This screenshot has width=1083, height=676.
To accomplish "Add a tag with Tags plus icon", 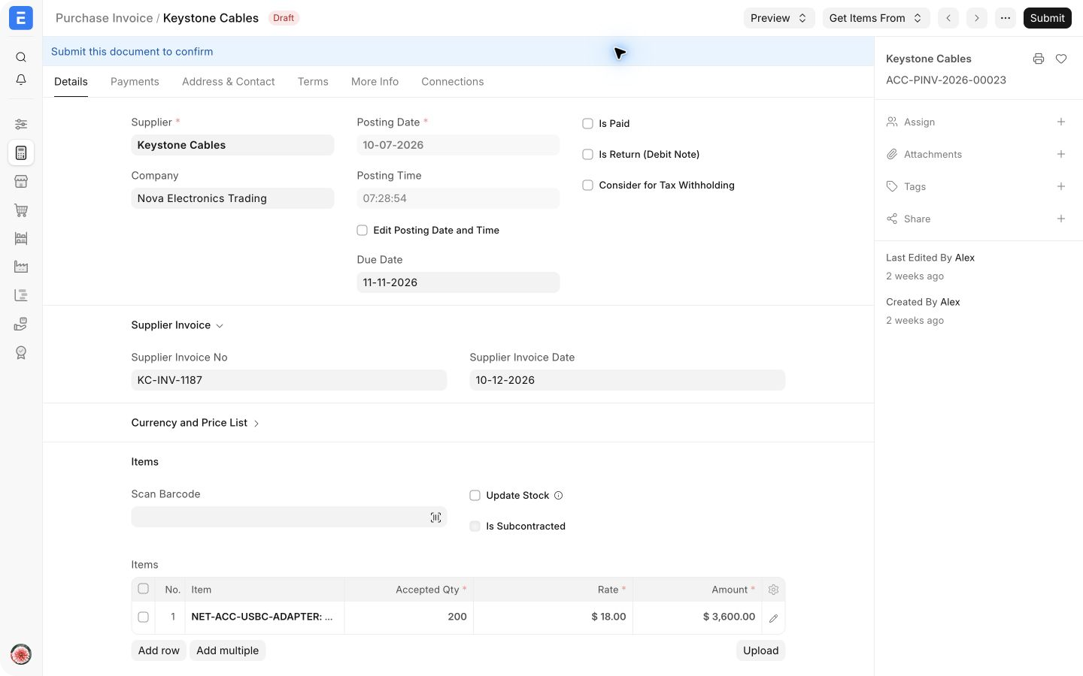I will [1061, 186].
